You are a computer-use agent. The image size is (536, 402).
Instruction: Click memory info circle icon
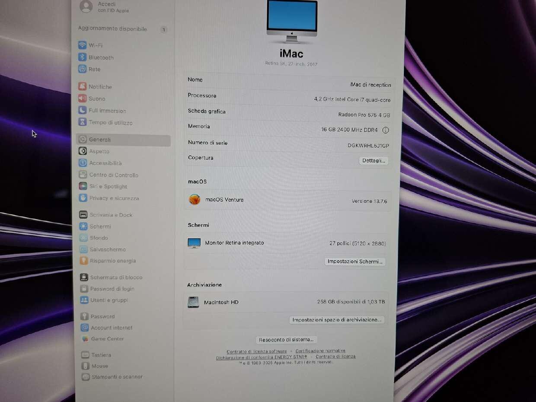tap(386, 130)
